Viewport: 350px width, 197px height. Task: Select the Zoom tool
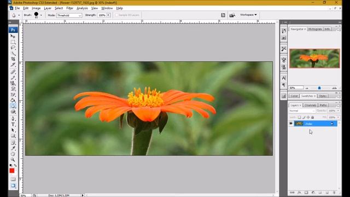point(13,159)
